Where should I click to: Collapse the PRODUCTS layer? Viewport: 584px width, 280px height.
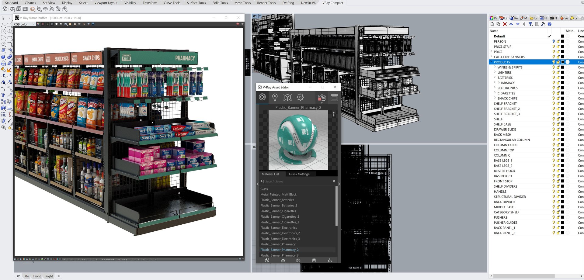pos(491,62)
